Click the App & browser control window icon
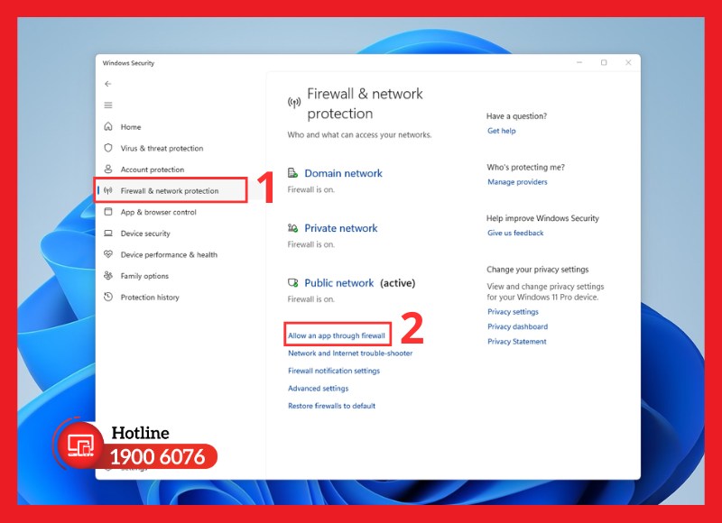Viewport: 722px width, 523px height. pos(108,212)
